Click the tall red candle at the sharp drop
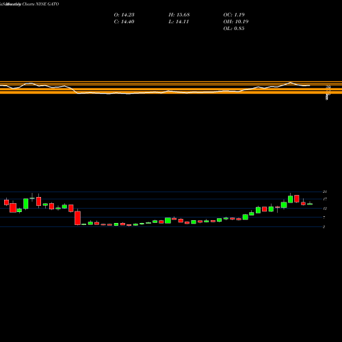 pyautogui.click(x=78, y=218)
